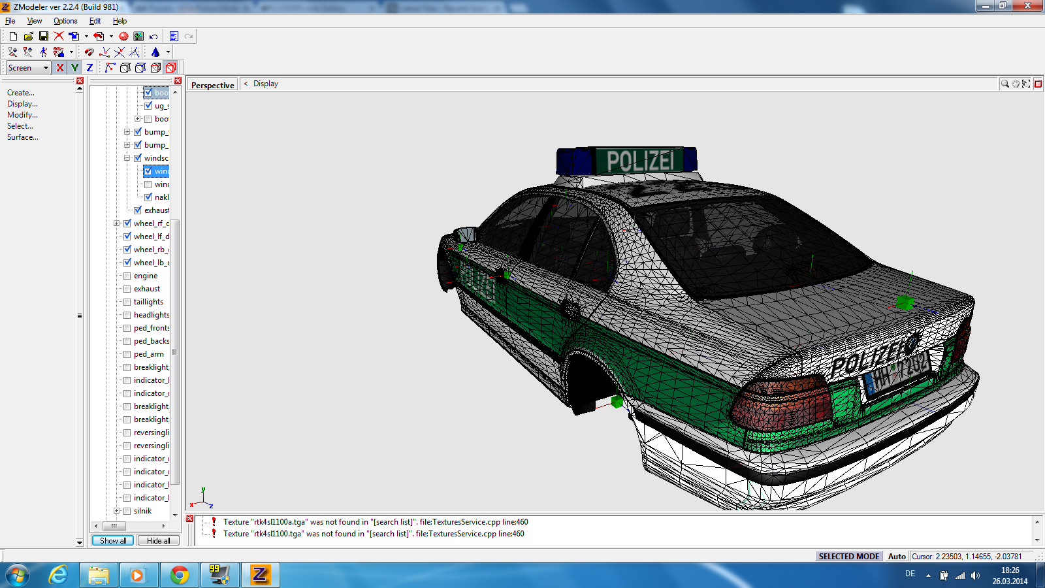The width and height of the screenshot is (1045, 588).
Task: Click the Show all button
Action: coord(113,540)
